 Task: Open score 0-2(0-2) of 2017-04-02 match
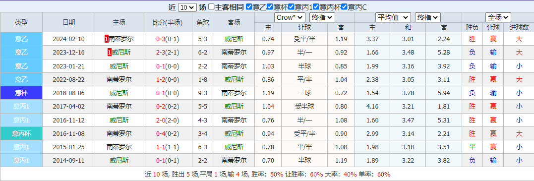click(168, 107)
